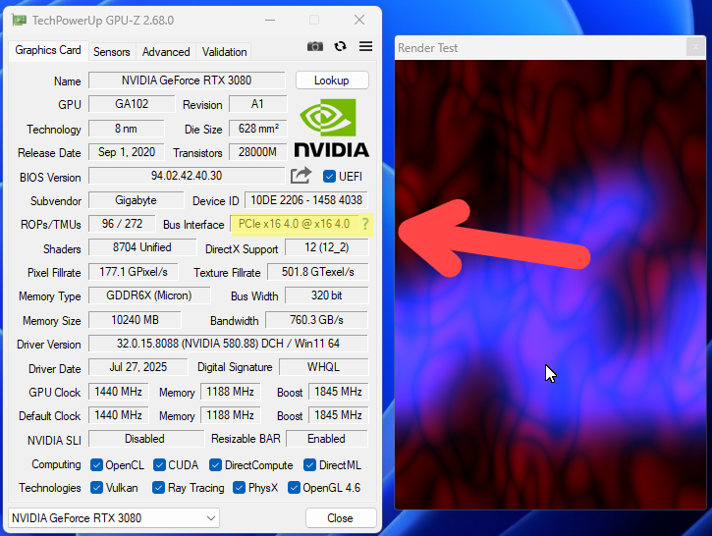Click the Die Size value 628 mm²
Image resolution: width=712 pixels, height=536 pixels.
click(258, 129)
